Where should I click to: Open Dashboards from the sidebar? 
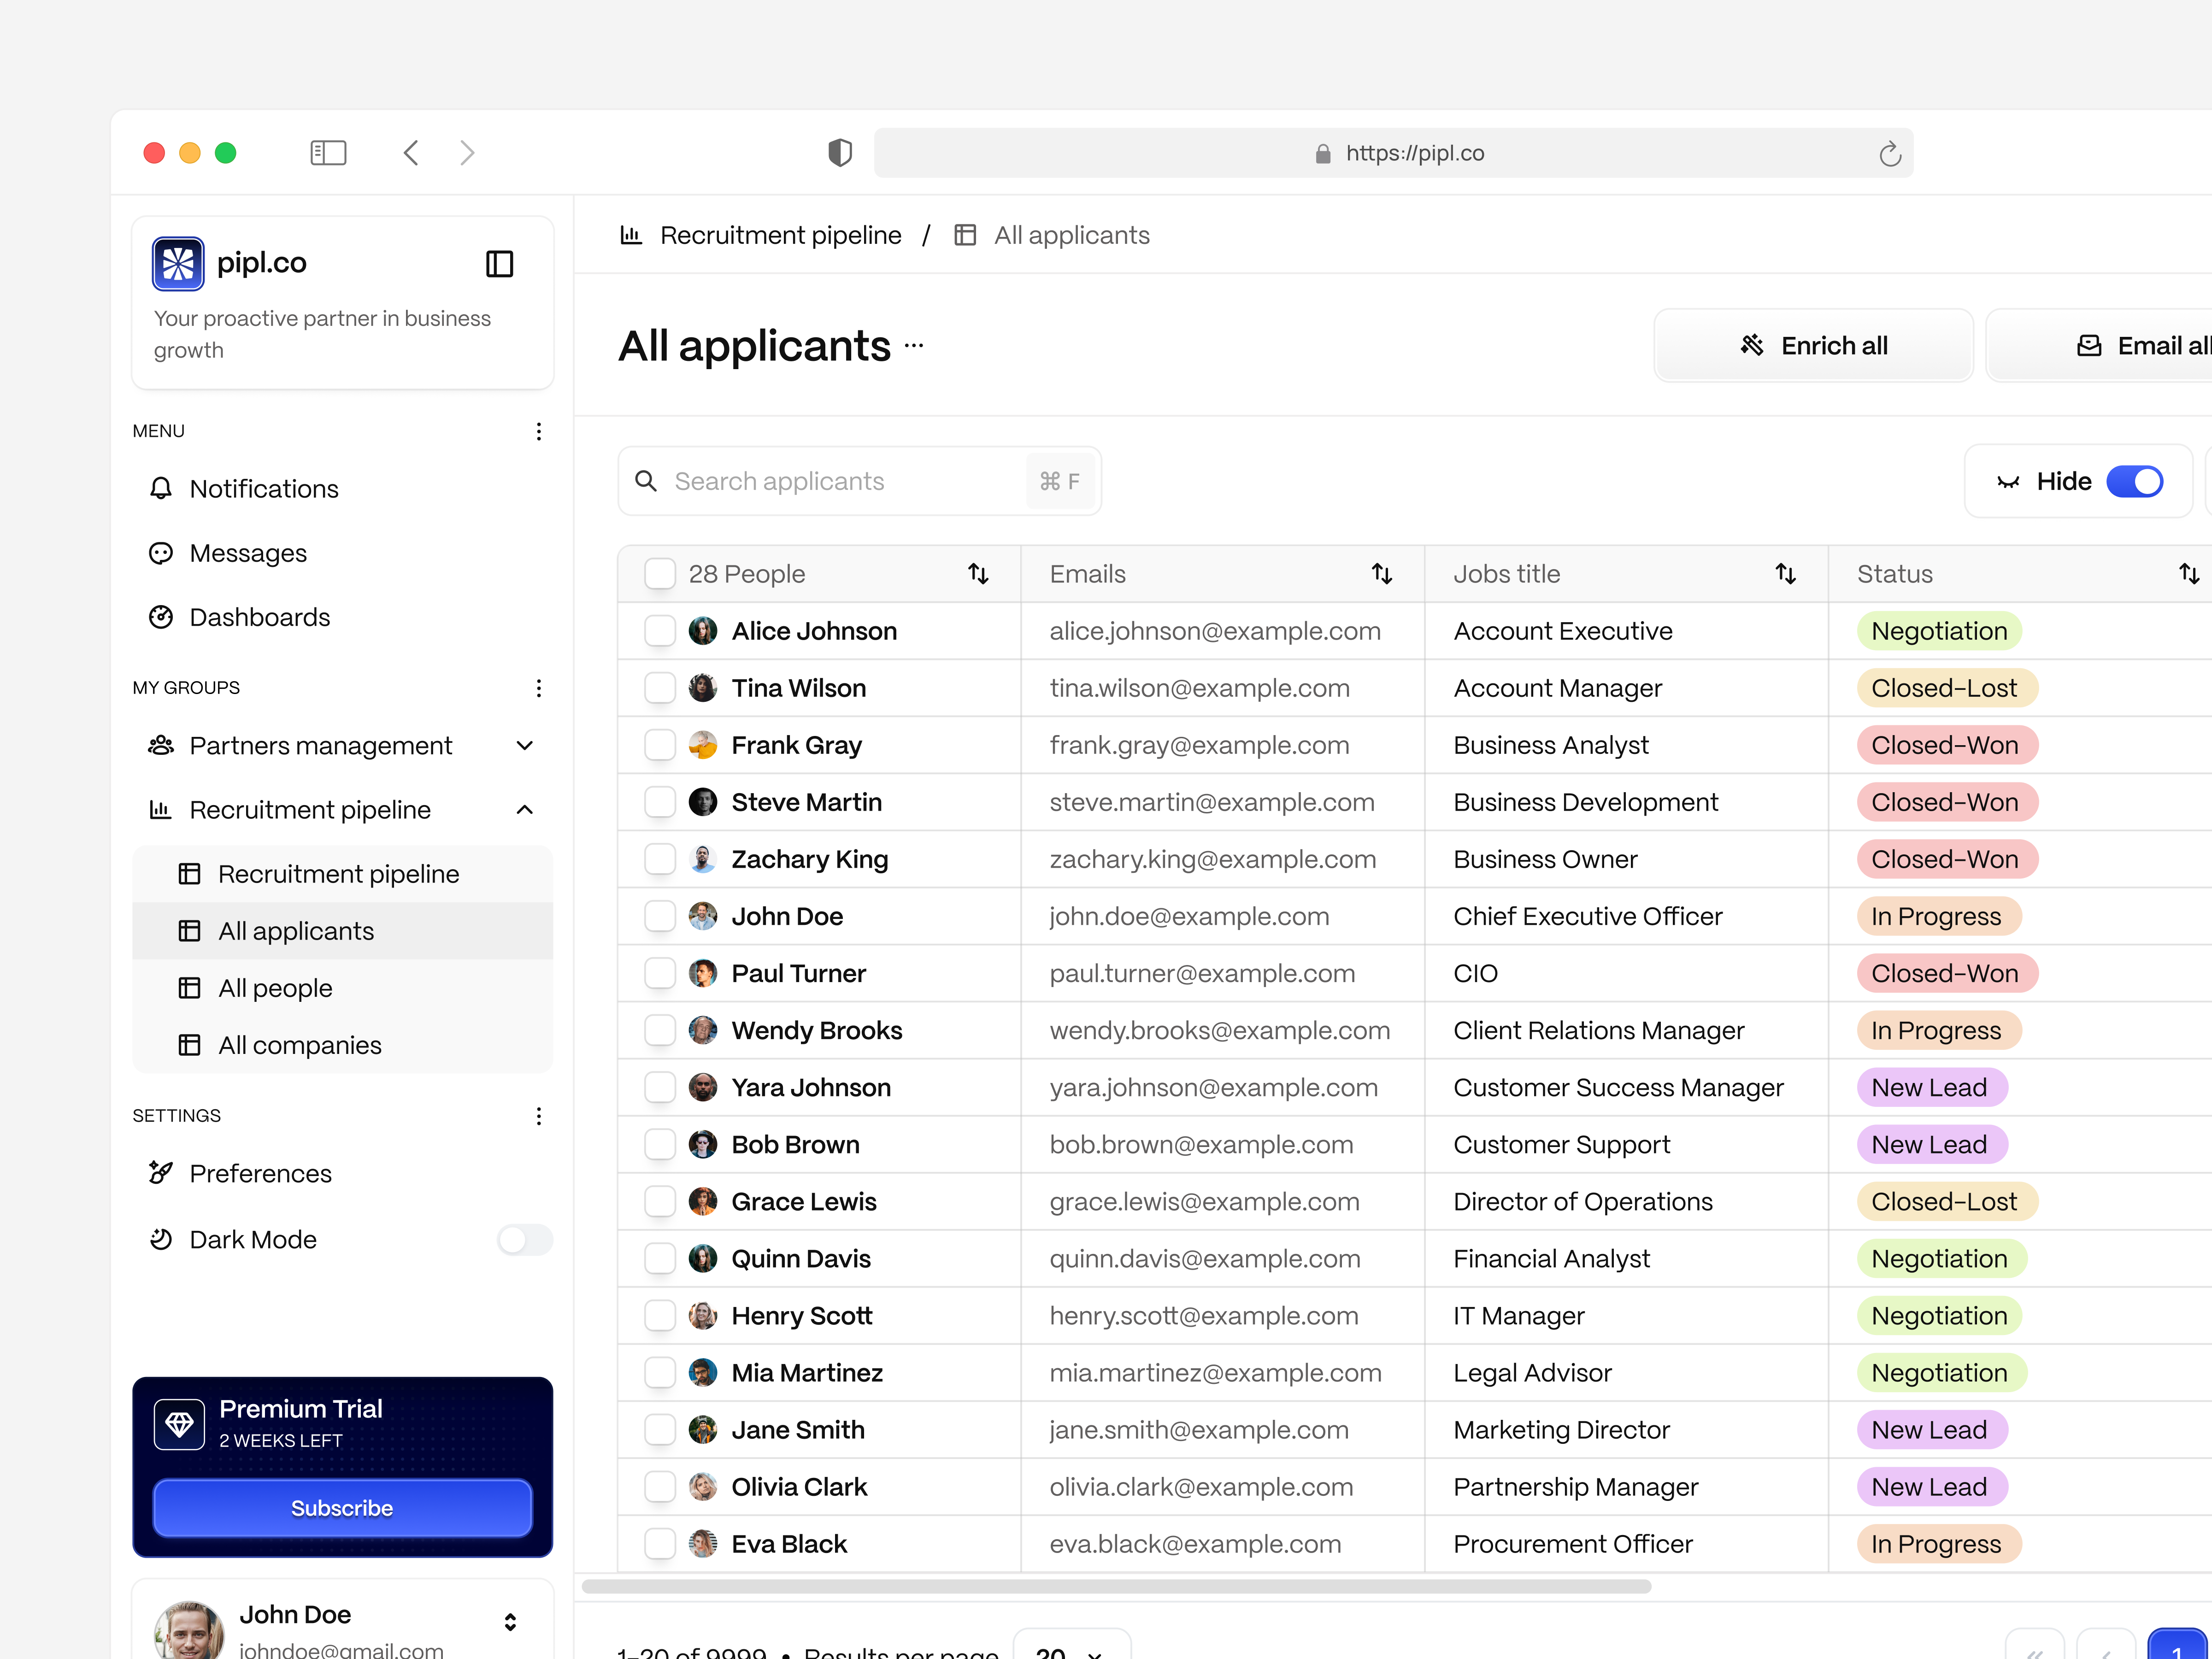[x=259, y=617]
